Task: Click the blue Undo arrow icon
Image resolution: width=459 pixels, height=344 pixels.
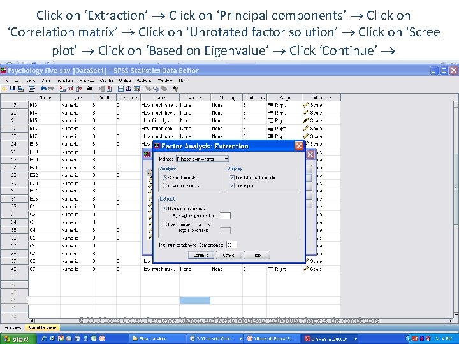Action: coord(43,89)
